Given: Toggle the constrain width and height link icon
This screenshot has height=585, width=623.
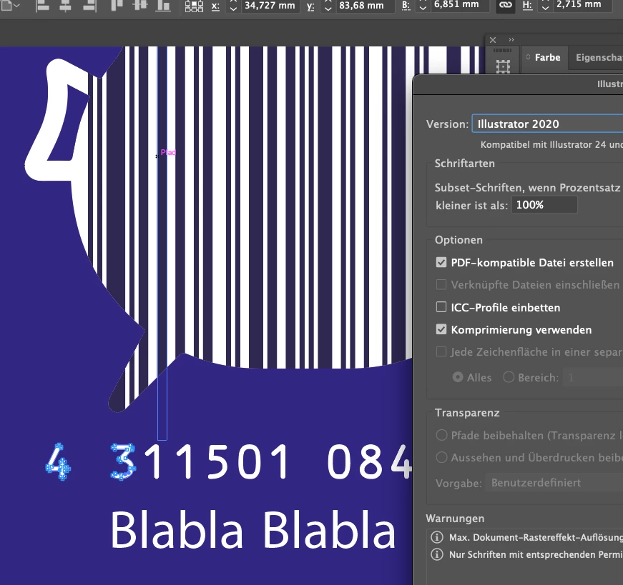Looking at the screenshot, I should [x=506, y=5].
